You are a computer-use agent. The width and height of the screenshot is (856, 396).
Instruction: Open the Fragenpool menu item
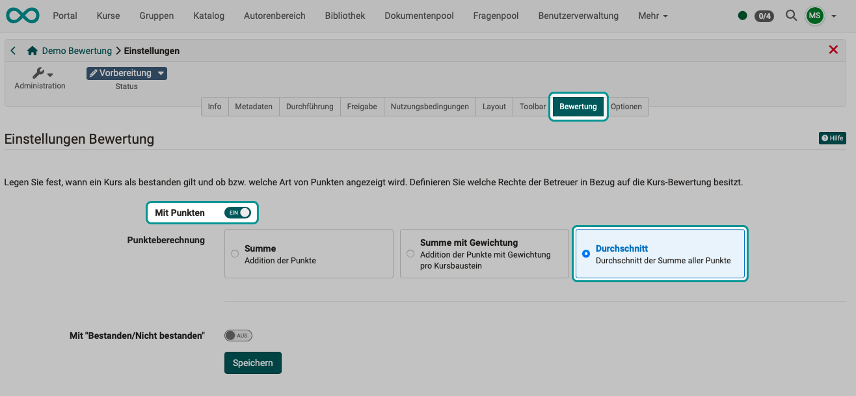pyautogui.click(x=496, y=15)
